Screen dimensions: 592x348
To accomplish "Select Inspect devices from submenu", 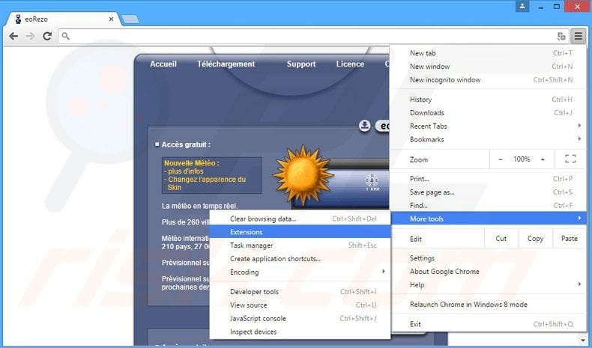I will point(300,332).
